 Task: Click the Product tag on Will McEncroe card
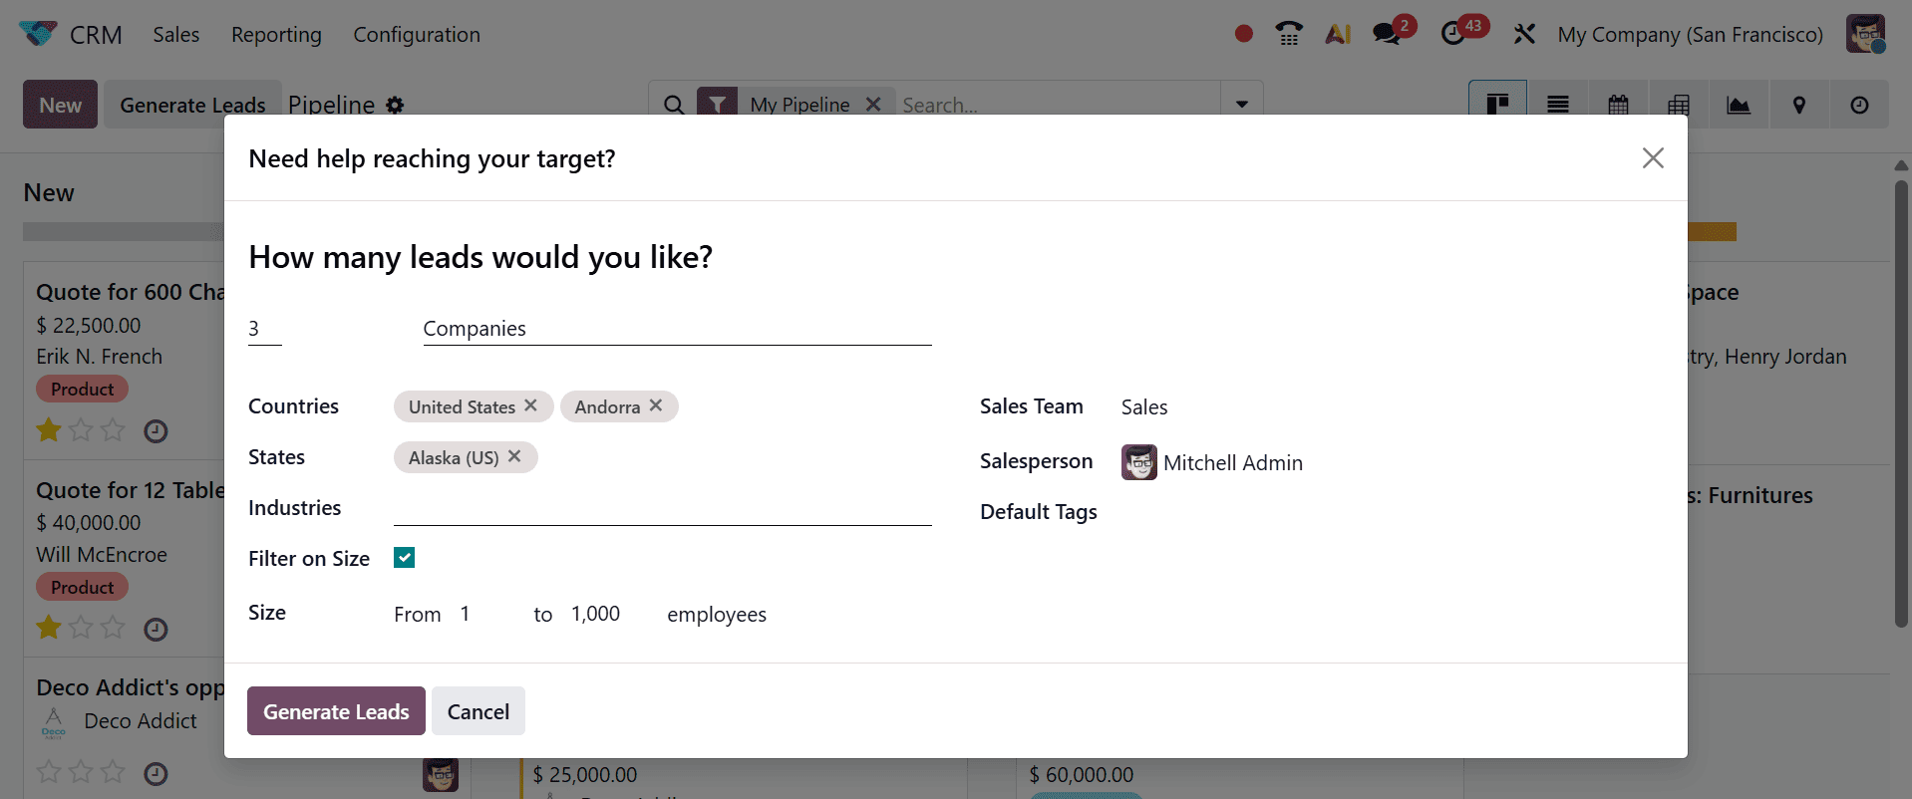[82, 587]
